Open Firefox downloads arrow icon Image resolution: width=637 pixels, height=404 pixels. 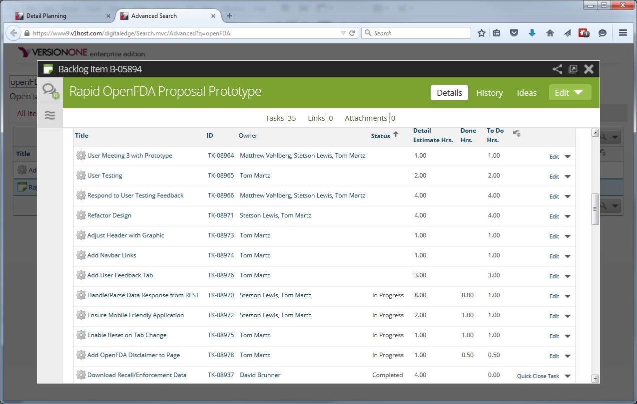tap(532, 33)
